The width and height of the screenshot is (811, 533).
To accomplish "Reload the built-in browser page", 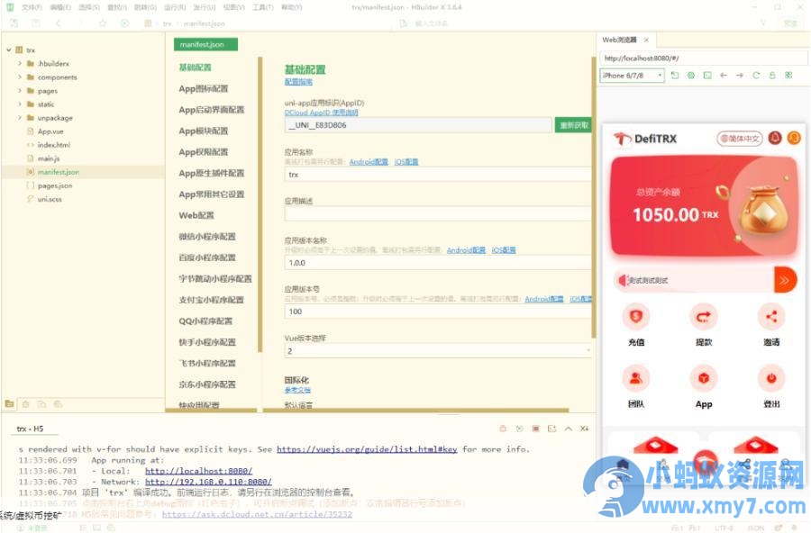I will pos(756,76).
